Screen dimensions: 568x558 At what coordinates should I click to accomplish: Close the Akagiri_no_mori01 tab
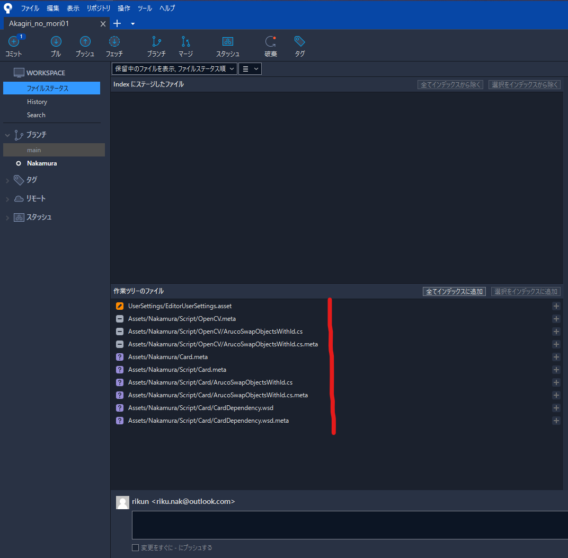click(103, 24)
